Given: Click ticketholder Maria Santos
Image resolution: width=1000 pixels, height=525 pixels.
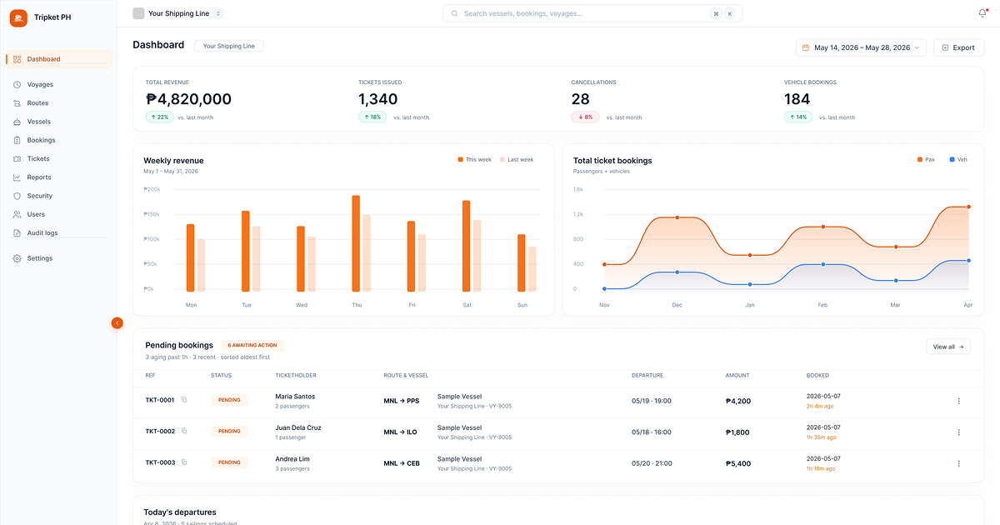Looking at the screenshot, I should point(295,397).
